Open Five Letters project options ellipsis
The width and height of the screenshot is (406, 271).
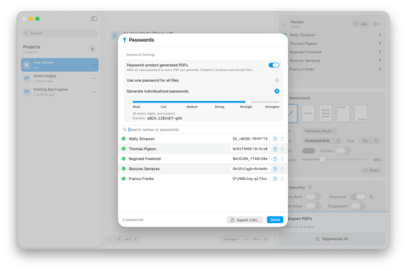pyautogui.click(x=94, y=65)
